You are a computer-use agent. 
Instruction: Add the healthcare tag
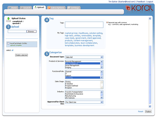tap(84, 33)
